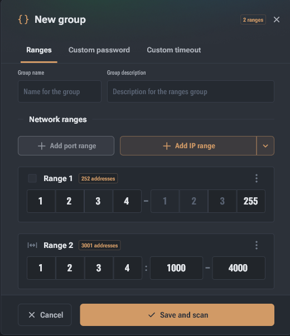Screen dimensions: 290x336
Task: Edit the Range 2 end port 4000
Action: pos(239,268)
